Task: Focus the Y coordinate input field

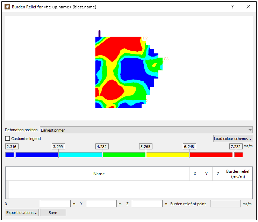Action: (x=101, y=204)
